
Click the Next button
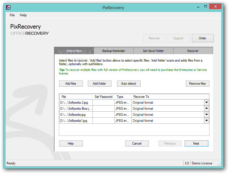[197, 143]
